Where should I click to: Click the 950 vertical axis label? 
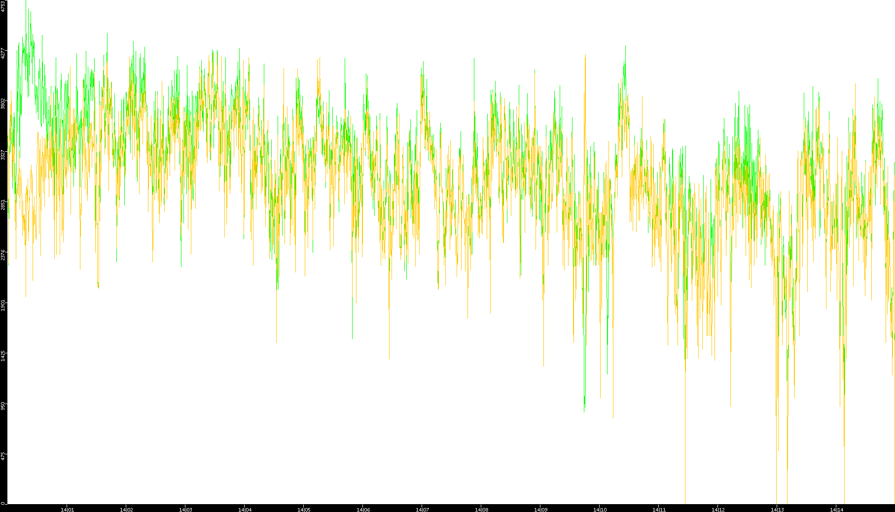pyautogui.click(x=3, y=405)
